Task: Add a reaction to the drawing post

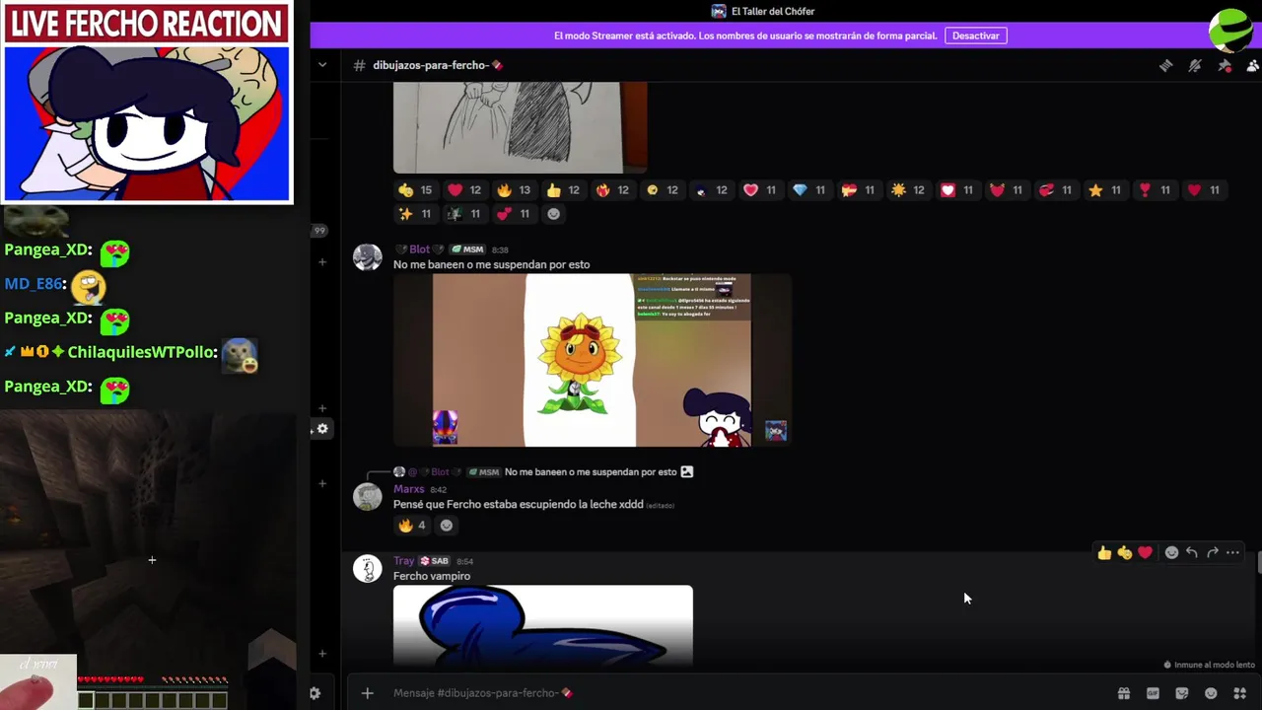Action: coord(554,214)
